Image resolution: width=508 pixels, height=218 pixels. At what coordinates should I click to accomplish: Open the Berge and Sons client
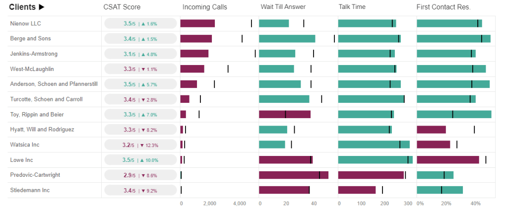[30, 39]
